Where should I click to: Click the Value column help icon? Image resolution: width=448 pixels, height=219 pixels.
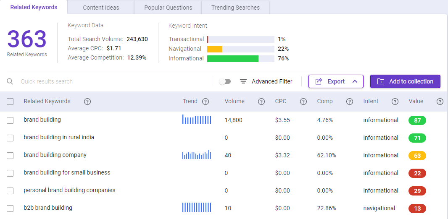coord(440,102)
